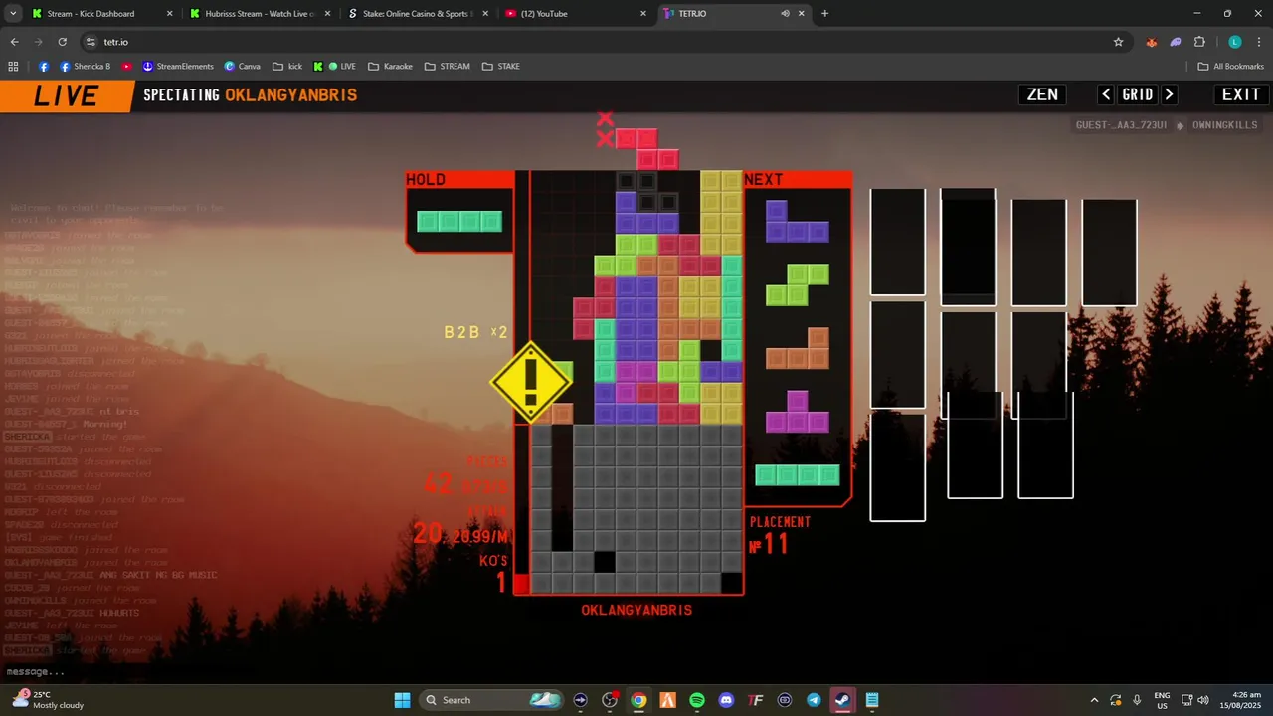Open the YouTube bookmark icon

(x=127, y=67)
